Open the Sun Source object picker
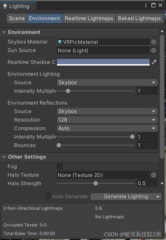The width and height of the screenshot is (166, 240). 154,51
